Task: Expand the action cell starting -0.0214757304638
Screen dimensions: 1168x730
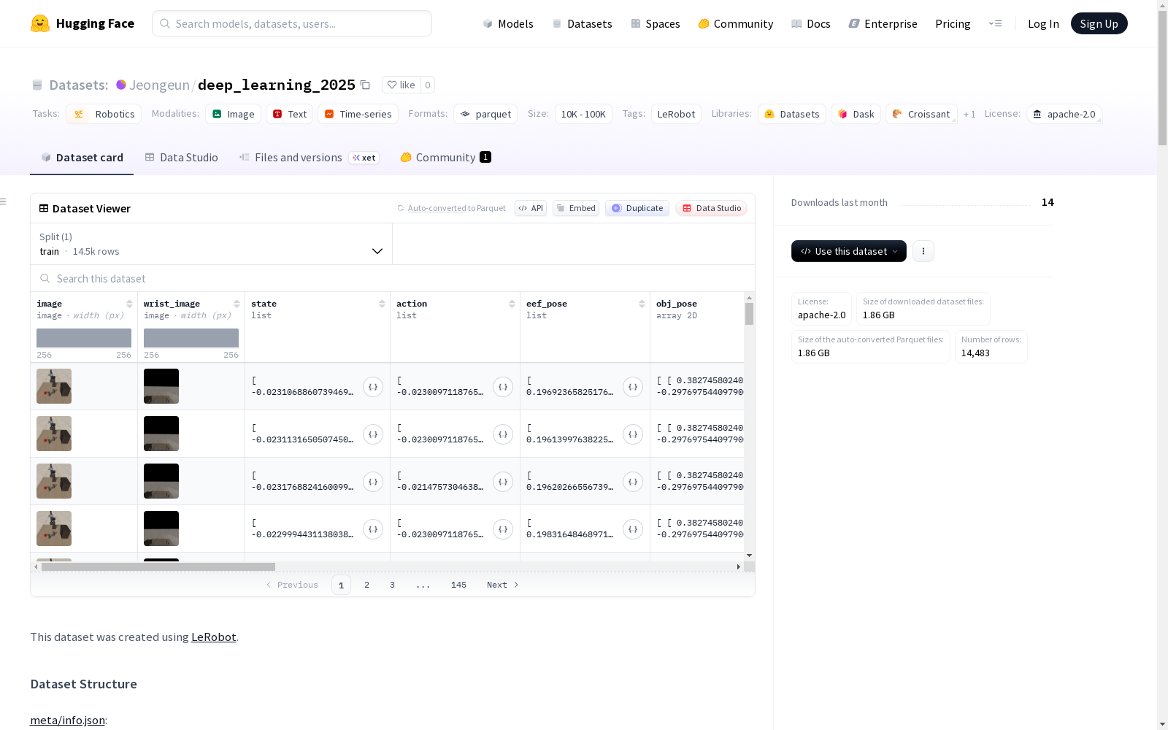Action: coord(503,482)
